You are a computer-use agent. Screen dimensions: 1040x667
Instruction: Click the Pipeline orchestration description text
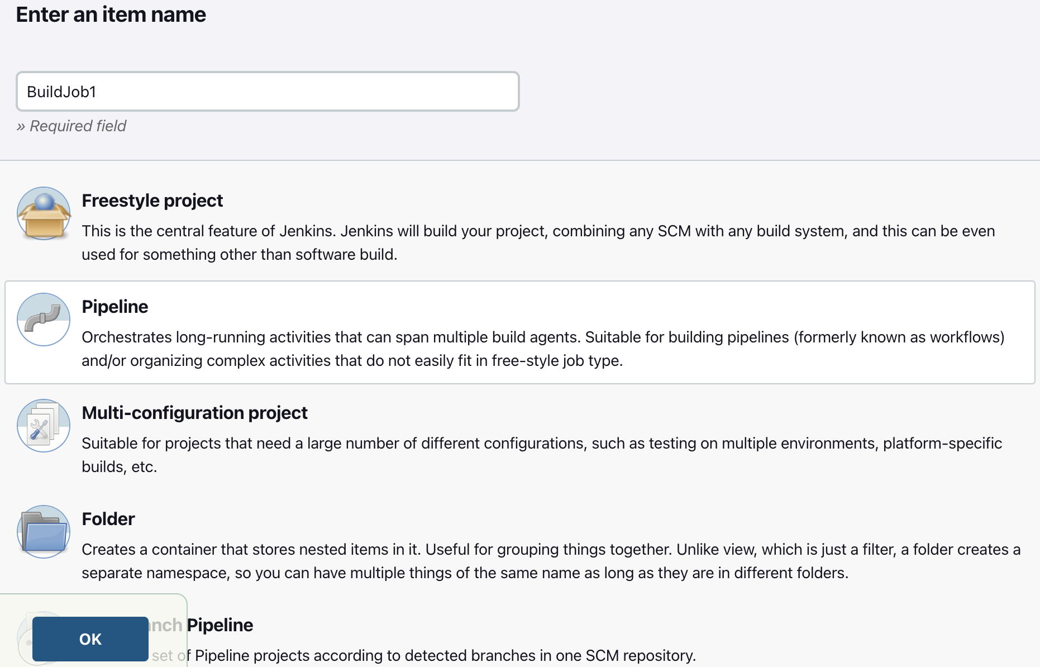[x=542, y=348]
